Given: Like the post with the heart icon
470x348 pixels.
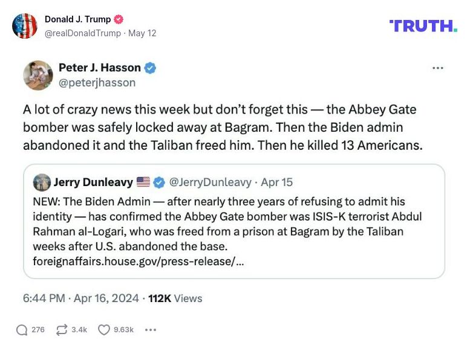Looking at the screenshot, I should (104, 329).
